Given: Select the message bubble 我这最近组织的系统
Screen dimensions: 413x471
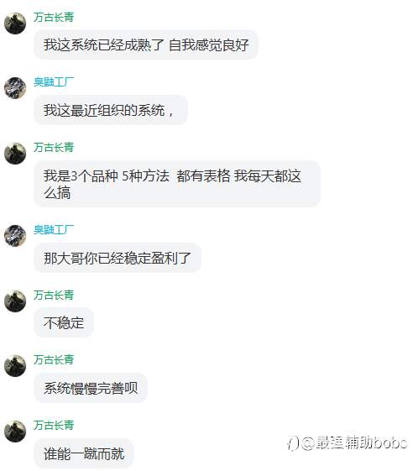Looking at the screenshot, I should 111,110.
